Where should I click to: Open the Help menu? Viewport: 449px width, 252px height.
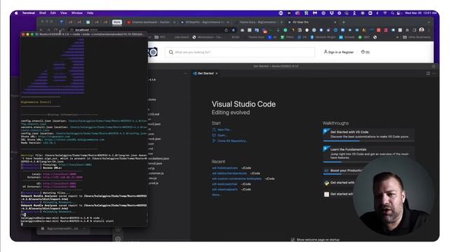pos(91,13)
